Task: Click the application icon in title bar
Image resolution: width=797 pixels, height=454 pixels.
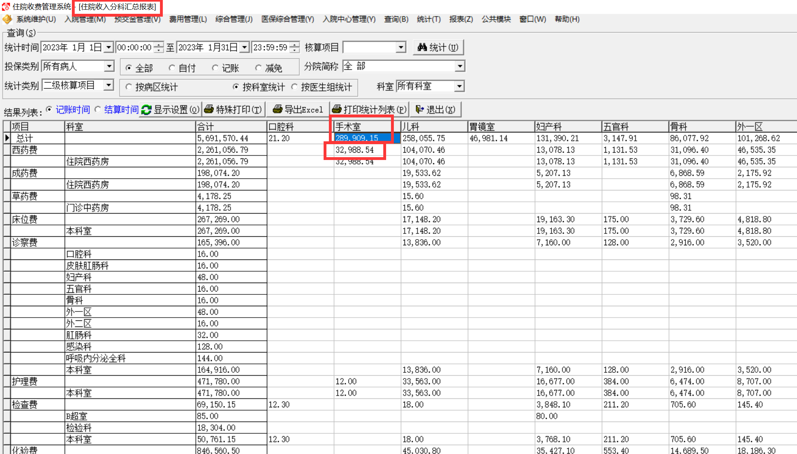Action: [6, 6]
